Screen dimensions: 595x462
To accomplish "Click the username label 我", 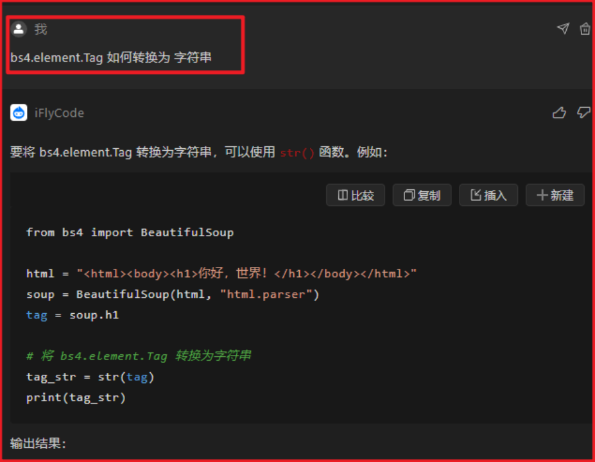I will pyautogui.click(x=40, y=30).
